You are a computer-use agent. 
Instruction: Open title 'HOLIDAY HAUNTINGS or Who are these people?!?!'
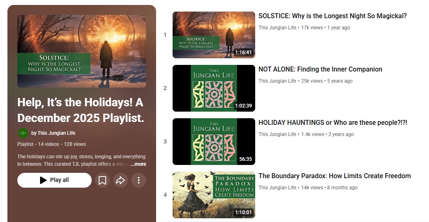[333, 122]
